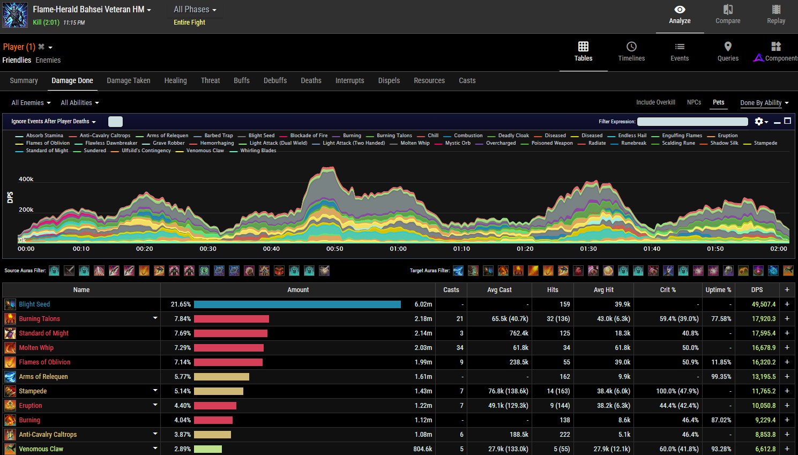Open the Blight Seed ability link
Image resolution: width=798 pixels, height=455 pixels.
[34, 304]
